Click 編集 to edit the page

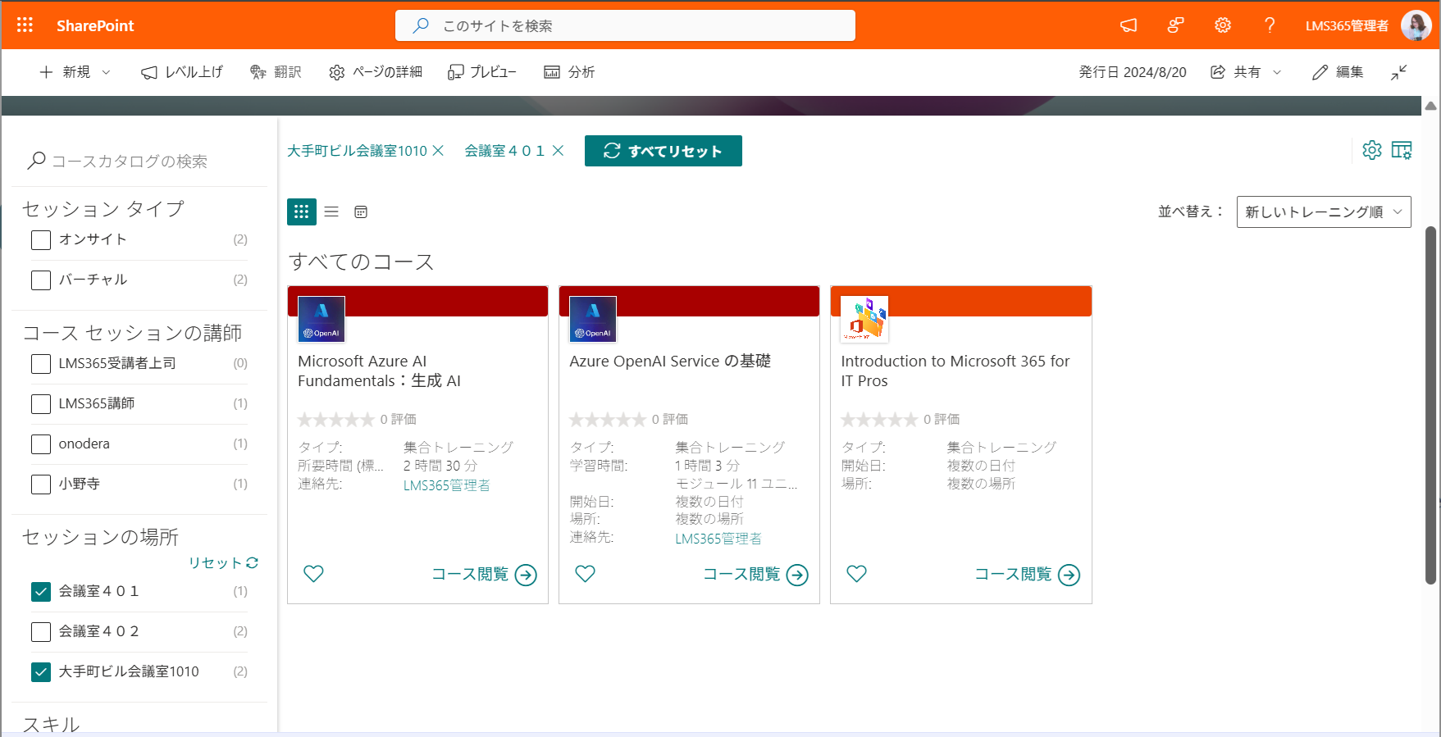click(x=1338, y=72)
